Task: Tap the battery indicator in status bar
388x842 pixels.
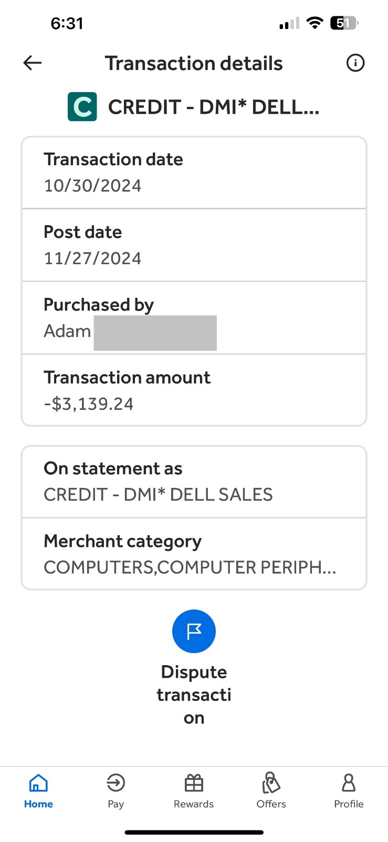Action: pyautogui.click(x=344, y=23)
